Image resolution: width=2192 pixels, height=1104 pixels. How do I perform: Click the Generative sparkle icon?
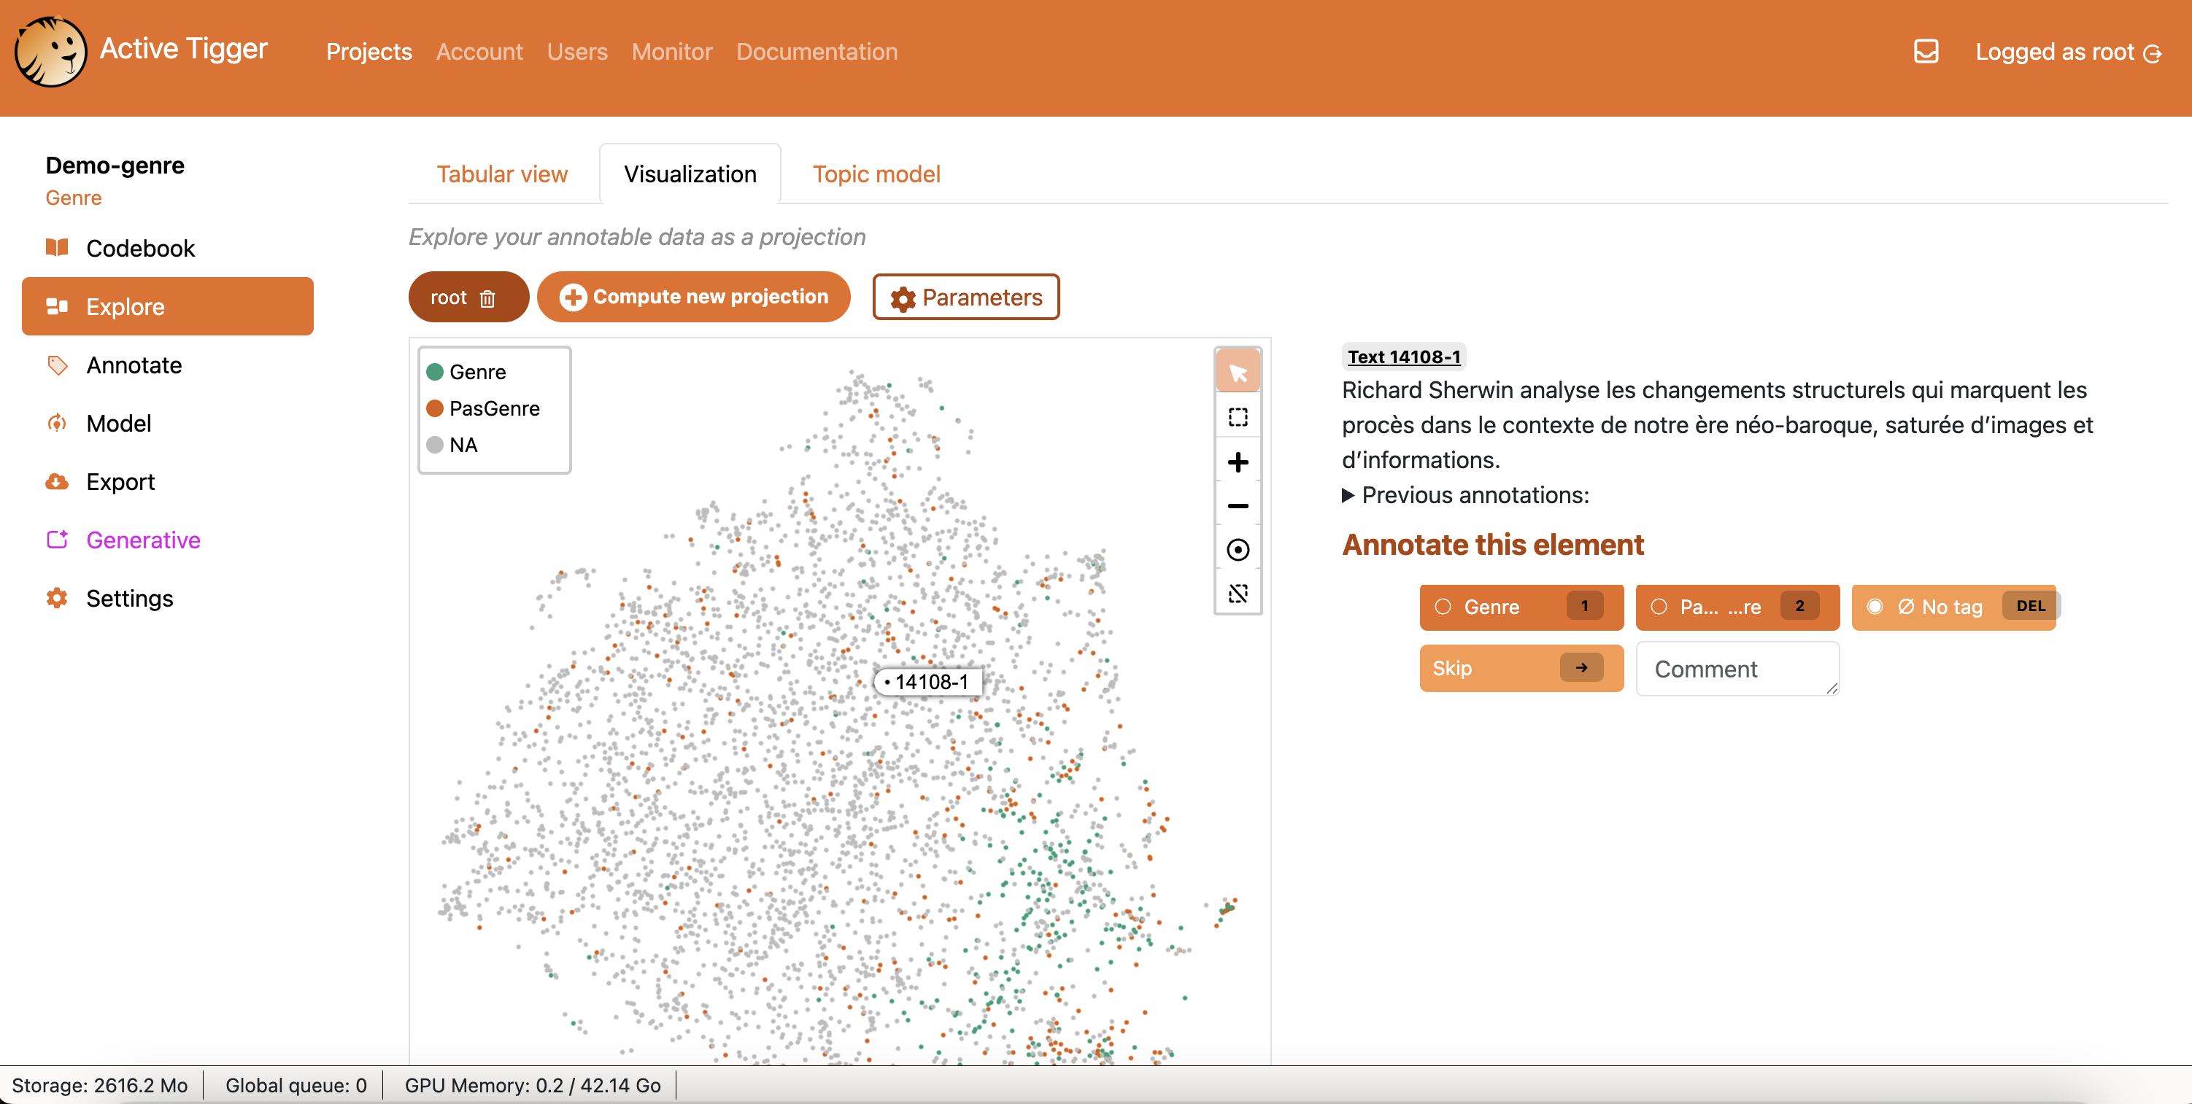tap(57, 540)
